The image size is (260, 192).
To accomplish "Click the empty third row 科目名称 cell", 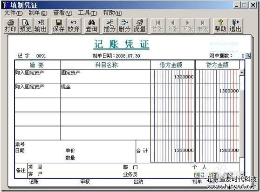I will pyautogui.click(x=105, y=105).
